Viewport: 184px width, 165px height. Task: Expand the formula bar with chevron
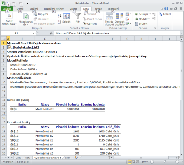(181, 33)
